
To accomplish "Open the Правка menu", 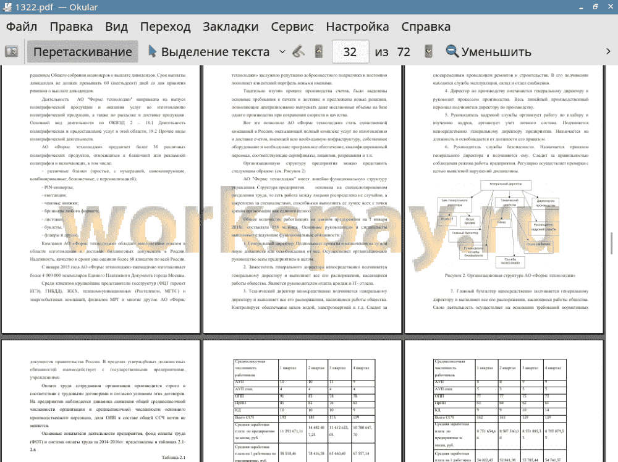I will [x=71, y=27].
